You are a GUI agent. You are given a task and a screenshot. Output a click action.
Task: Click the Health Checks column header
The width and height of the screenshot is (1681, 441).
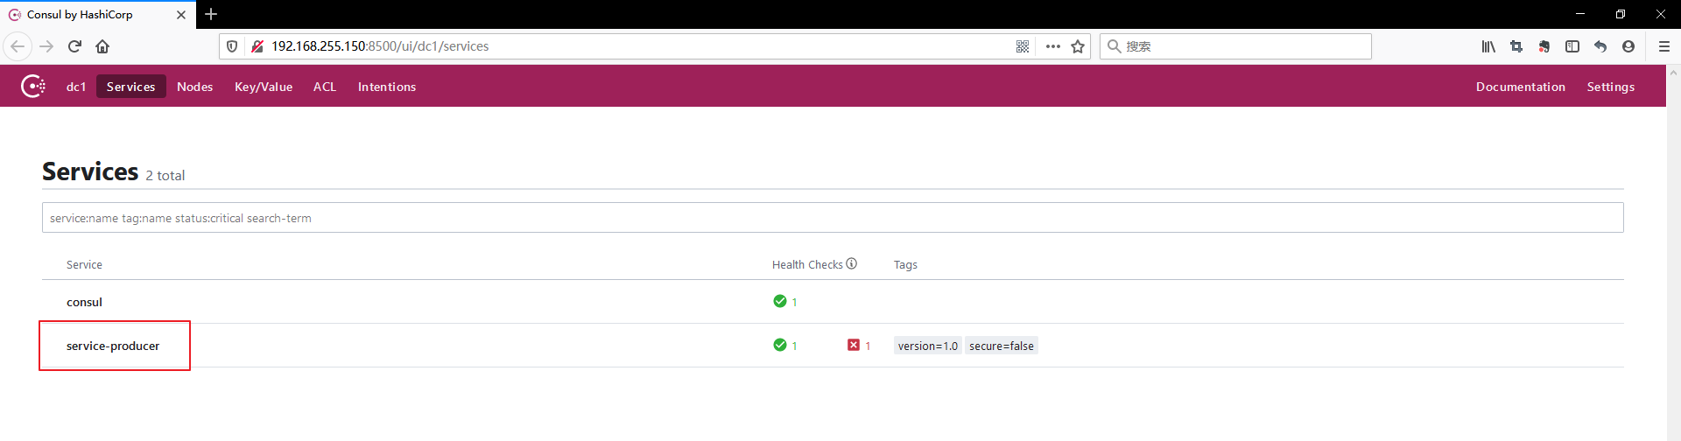click(807, 264)
